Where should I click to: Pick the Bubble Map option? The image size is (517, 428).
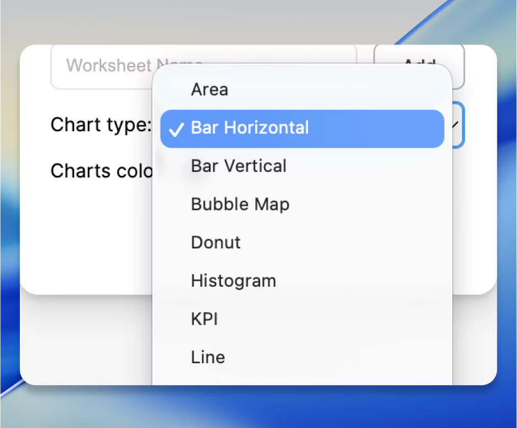tap(240, 204)
